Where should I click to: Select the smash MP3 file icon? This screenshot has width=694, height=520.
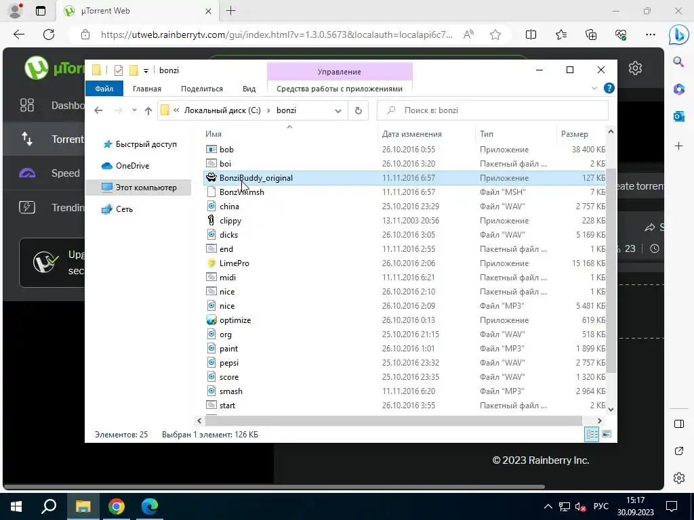pyautogui.click(x=211, y=391)
